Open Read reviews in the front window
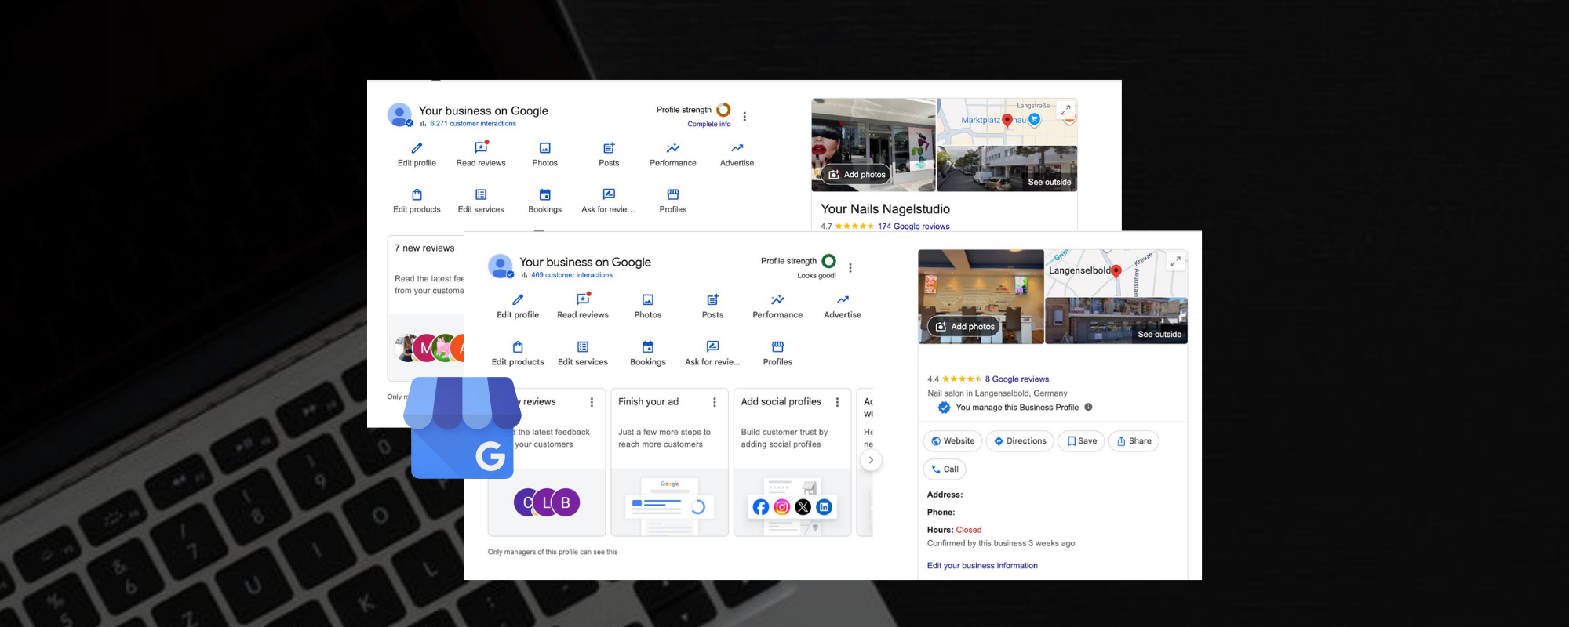 click(x=583, y=306)
